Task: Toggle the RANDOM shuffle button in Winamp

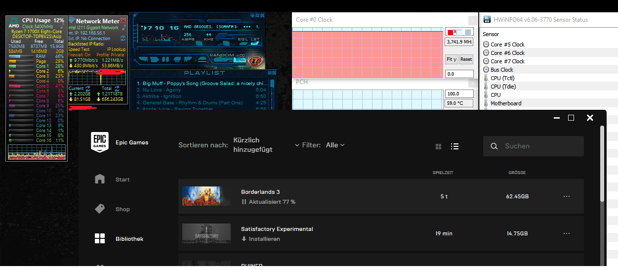Action: (223, 60)
